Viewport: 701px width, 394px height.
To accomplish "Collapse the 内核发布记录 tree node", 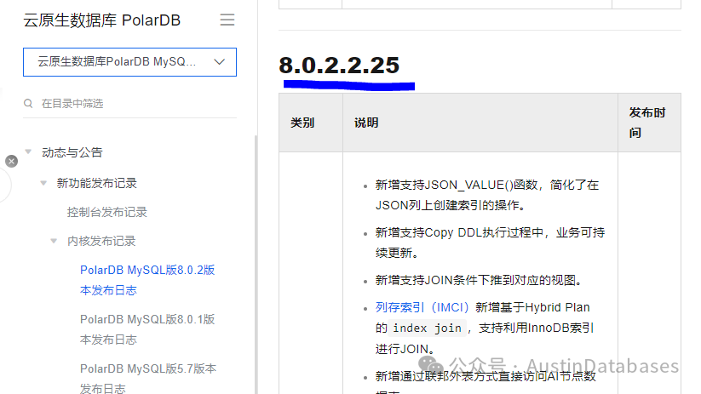I will 54,241.
